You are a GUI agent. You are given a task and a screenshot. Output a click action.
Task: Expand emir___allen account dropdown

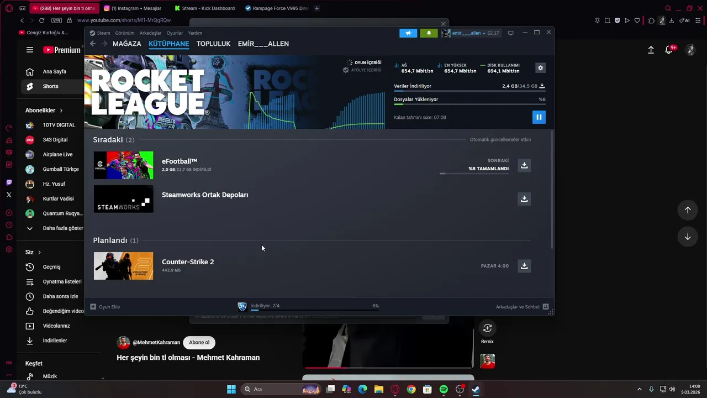(484, 33)
